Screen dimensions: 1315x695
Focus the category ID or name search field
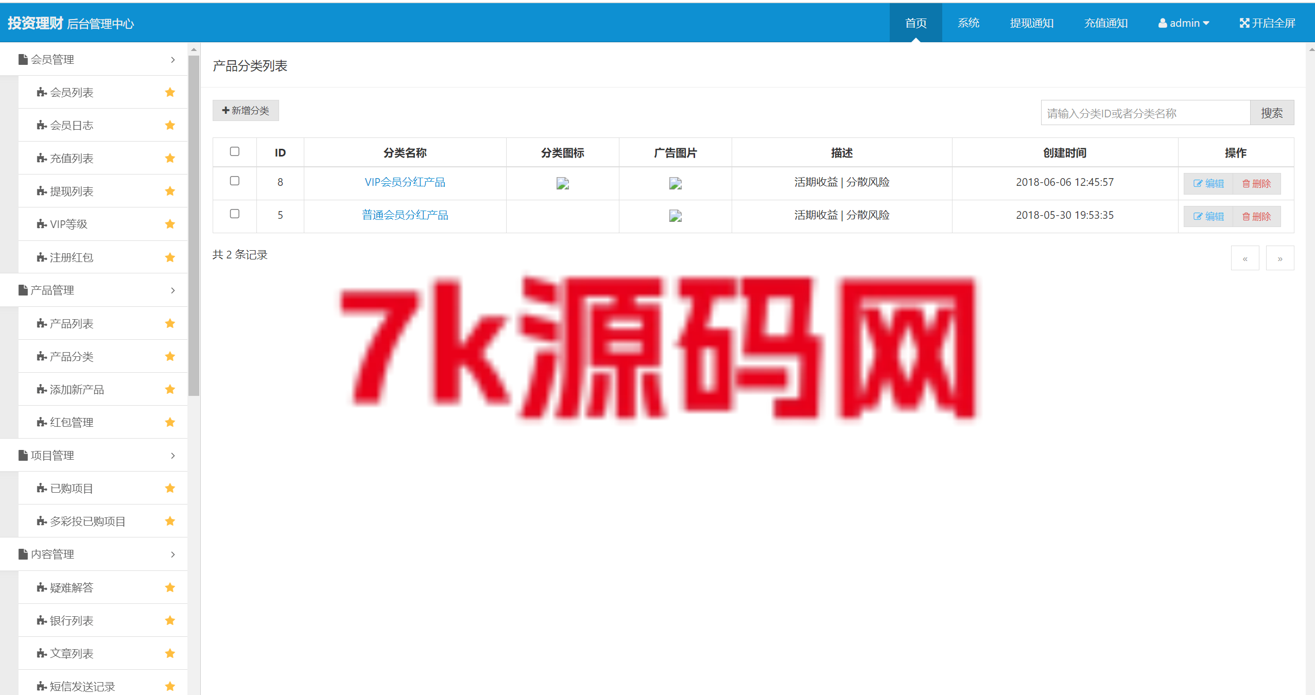[1146, 113]
